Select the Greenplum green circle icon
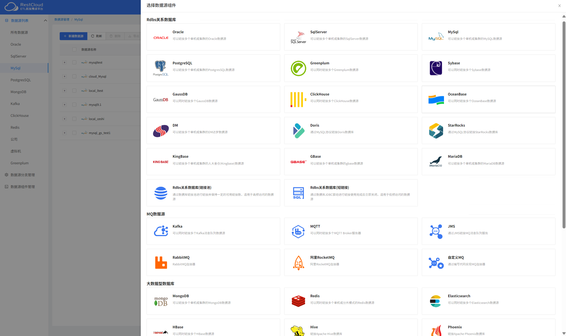 (x=298, y=68)
